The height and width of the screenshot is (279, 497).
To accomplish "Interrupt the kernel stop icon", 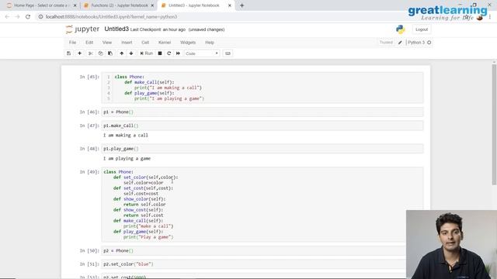I will pyautogui.click(x=160, y=53).
